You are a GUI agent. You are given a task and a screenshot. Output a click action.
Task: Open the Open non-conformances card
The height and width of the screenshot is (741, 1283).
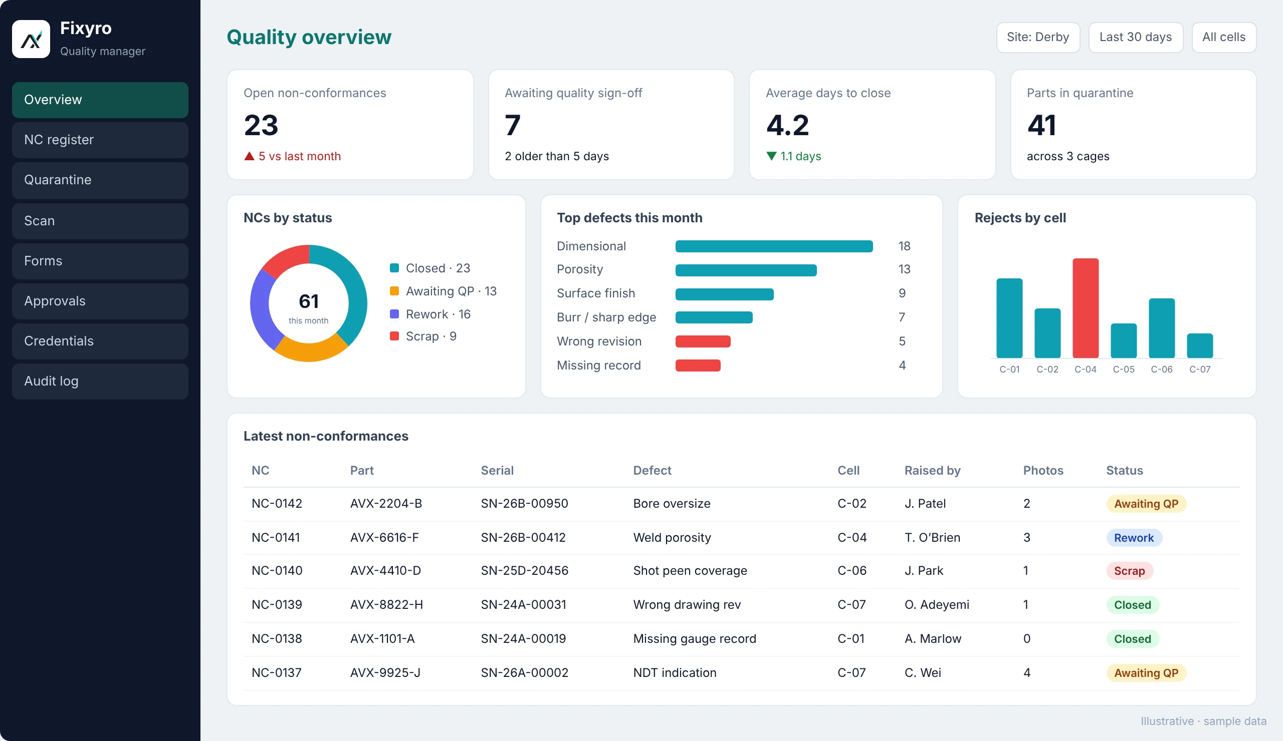(350, 125)
